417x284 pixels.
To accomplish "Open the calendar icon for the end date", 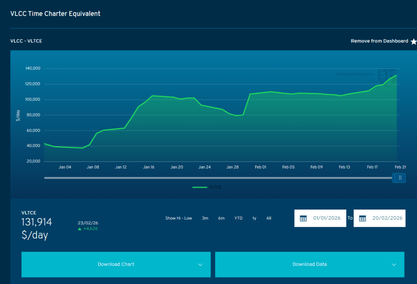I will point(363,218).
